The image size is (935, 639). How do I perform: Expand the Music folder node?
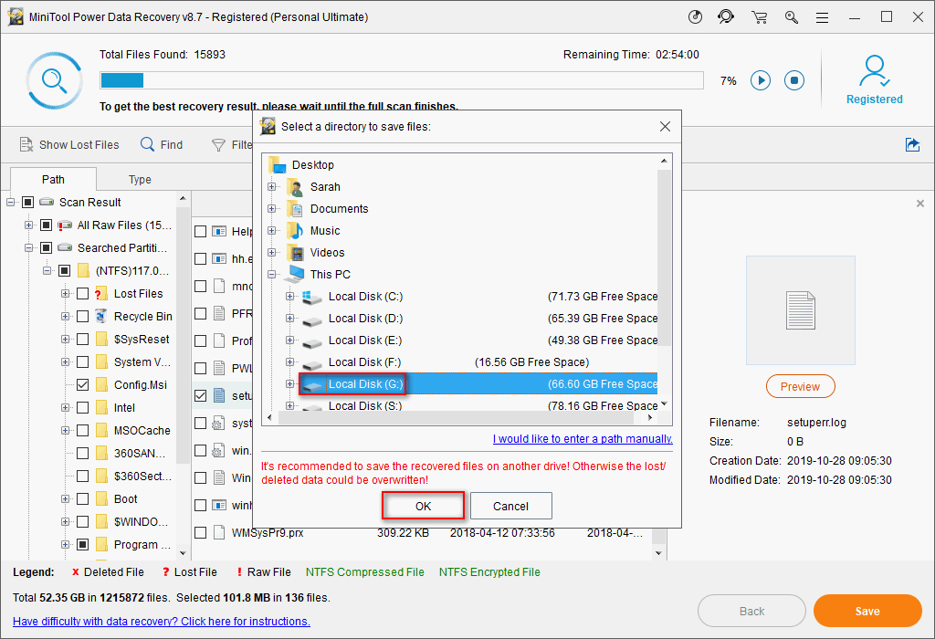pyautogui.click(x=272, y=231)
